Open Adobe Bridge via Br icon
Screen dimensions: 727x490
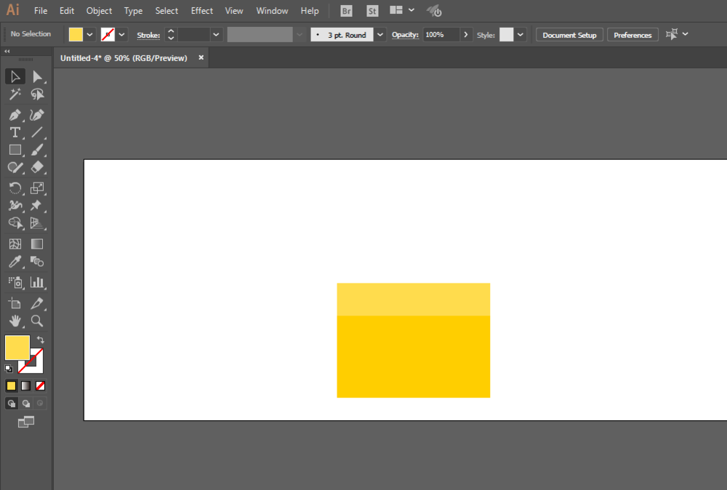(347, 11)
